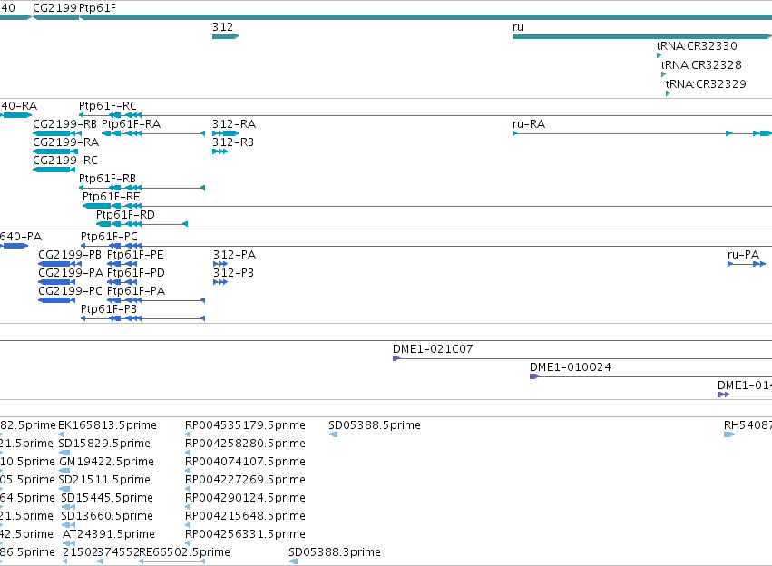Click the RP004256331.5prime EST label
772x566 pixels.
245,534
